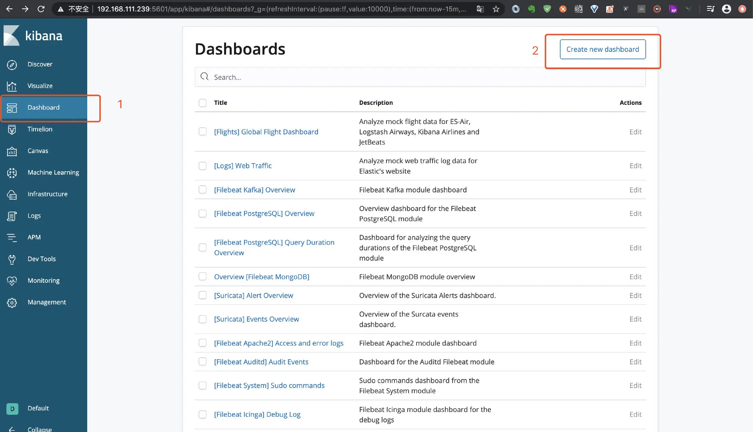Click the Logs document icon

pyautogui.click(x=12, y=216)
